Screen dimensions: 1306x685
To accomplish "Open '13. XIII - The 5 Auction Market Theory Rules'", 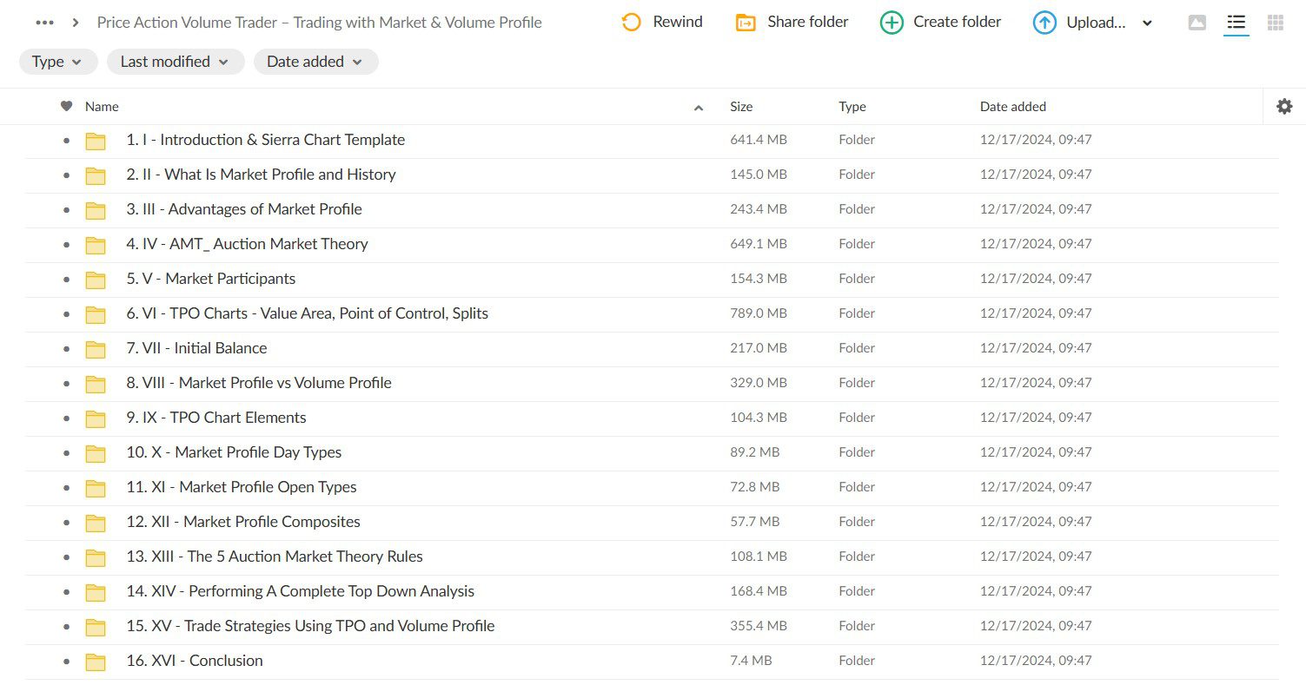I will click(x=275, y=557).
